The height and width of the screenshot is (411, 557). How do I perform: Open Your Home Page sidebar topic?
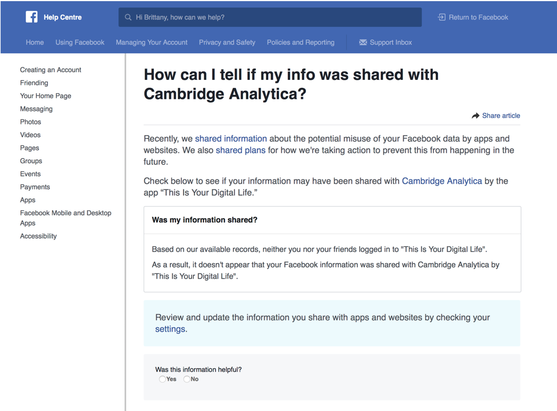coord(46,96)
